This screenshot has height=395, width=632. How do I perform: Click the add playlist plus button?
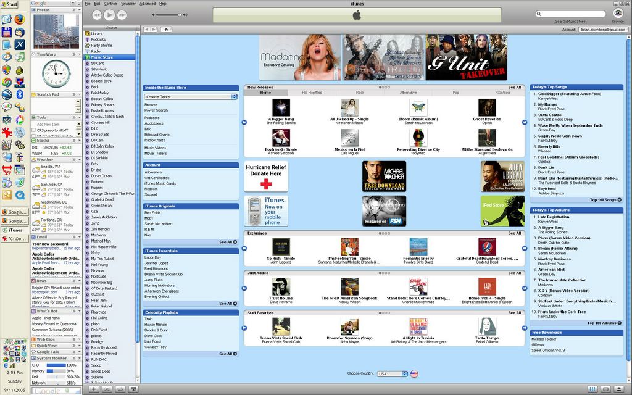click(x=94, y=389)
